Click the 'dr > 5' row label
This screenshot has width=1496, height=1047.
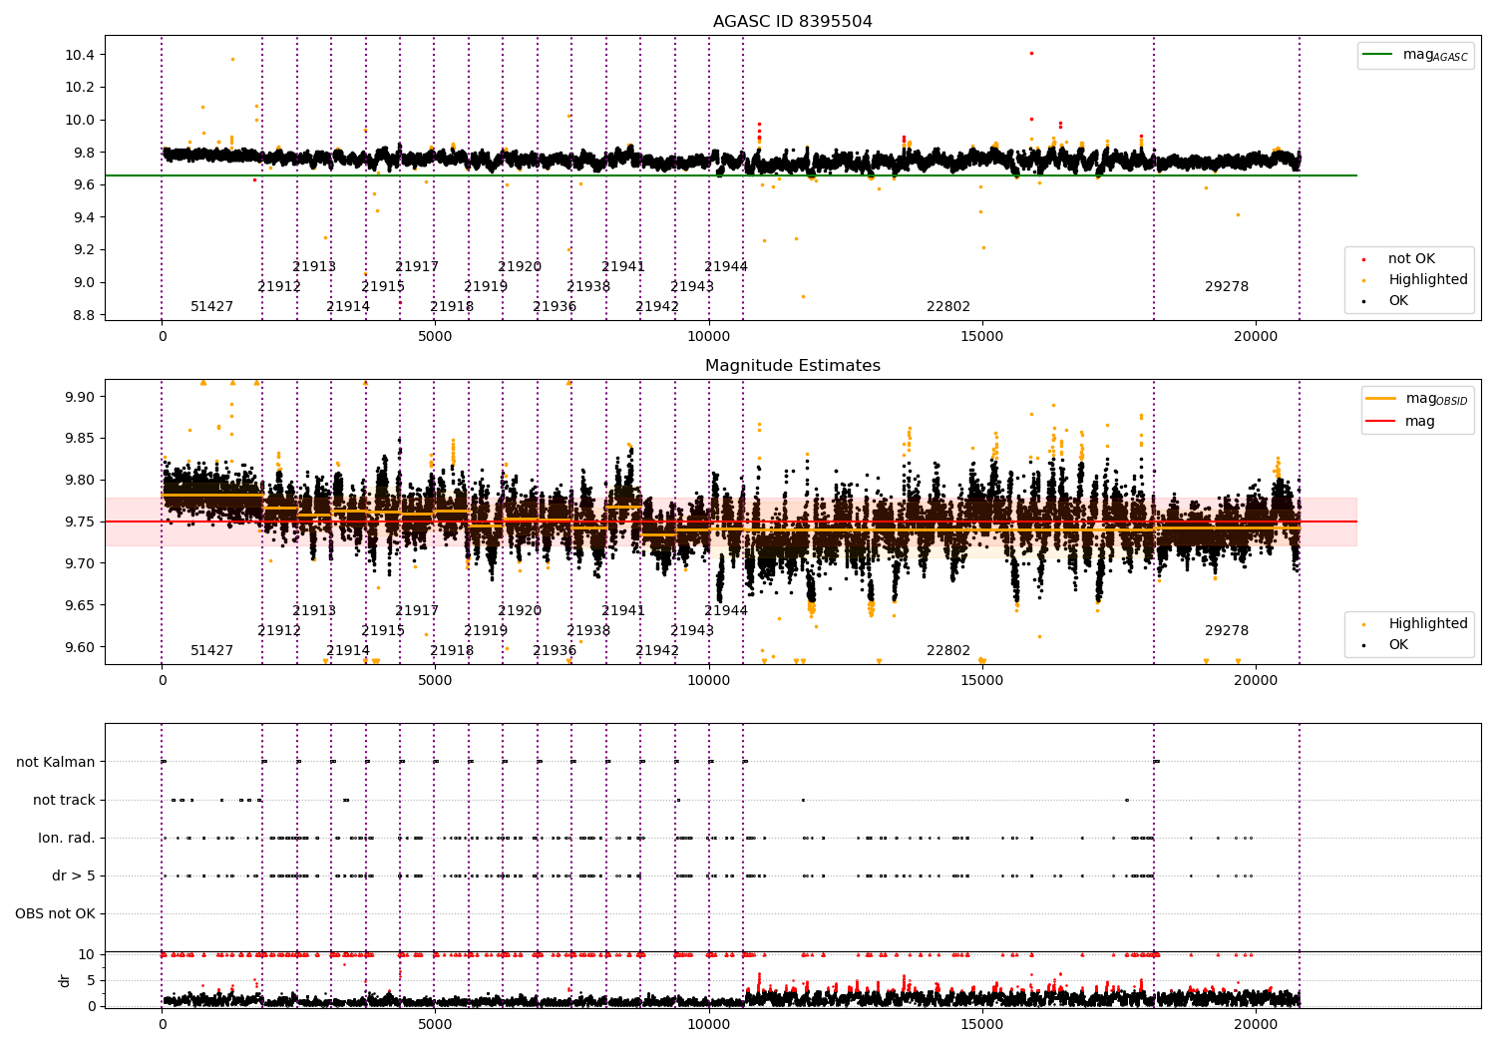tap(74, 875)
